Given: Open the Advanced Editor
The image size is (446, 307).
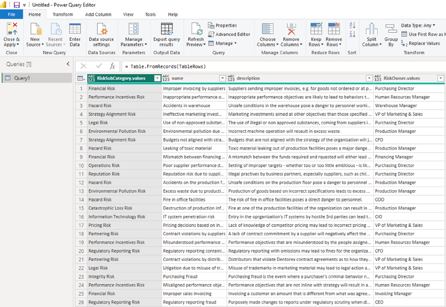Looking at the screenshot, I should pos(229,34).
